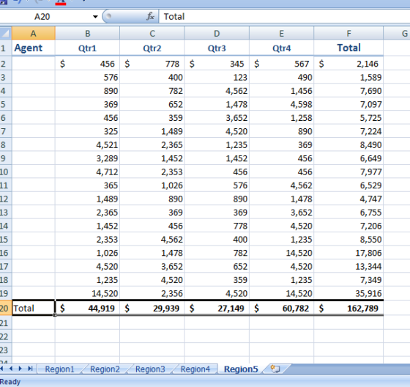Select the cell showing 1,026 in Qtr2
Screen dimensions: 410x387
(152, 185)
